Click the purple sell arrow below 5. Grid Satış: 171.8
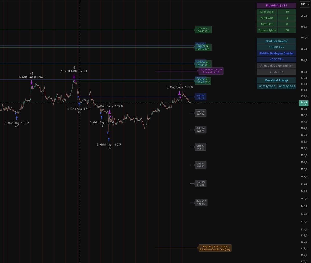Viewport: 311px width, 263px height. 179,93
